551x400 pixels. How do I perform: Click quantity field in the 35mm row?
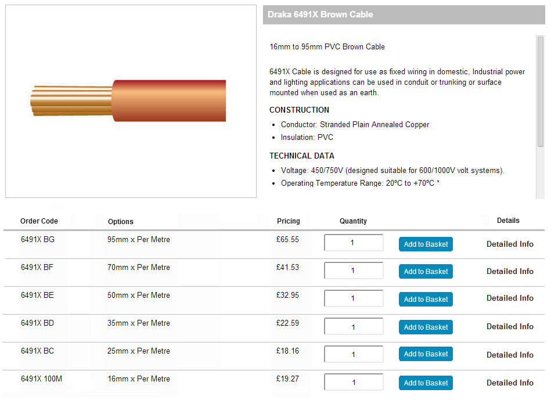[353, 327]
